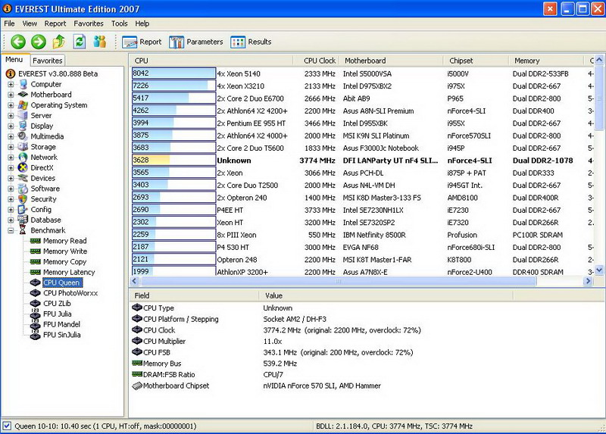Click the Refresh toolbar icon
This screenshot has width=606, height=434.
pos(80,42)
